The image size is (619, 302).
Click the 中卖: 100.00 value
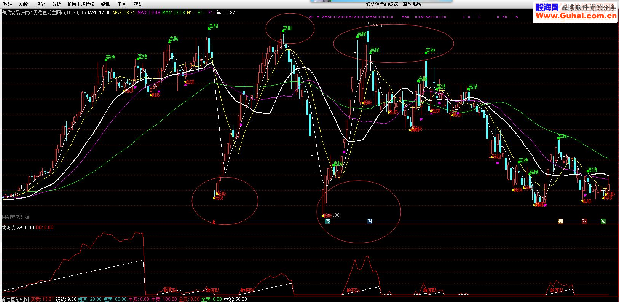coord(164,299)
